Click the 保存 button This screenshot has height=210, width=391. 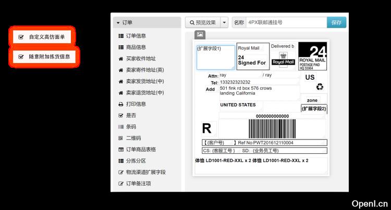pos(336,23)
